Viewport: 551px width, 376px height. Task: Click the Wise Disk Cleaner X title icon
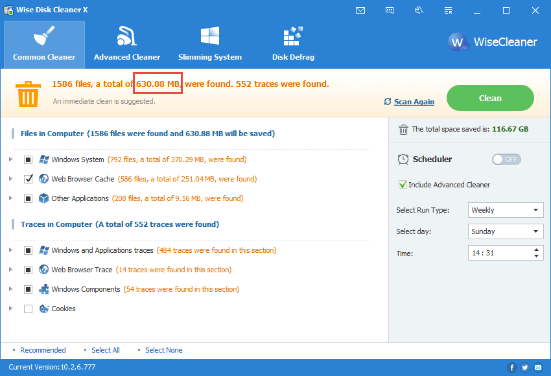(9, 10)
